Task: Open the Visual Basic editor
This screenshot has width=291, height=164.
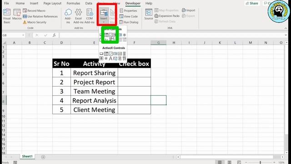Action: [x=7, y=16]
